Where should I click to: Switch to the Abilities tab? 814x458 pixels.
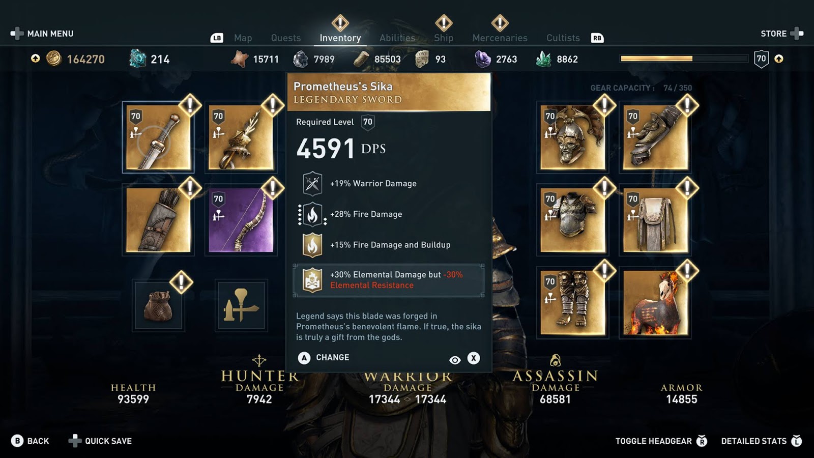click(x=397, y=38)
